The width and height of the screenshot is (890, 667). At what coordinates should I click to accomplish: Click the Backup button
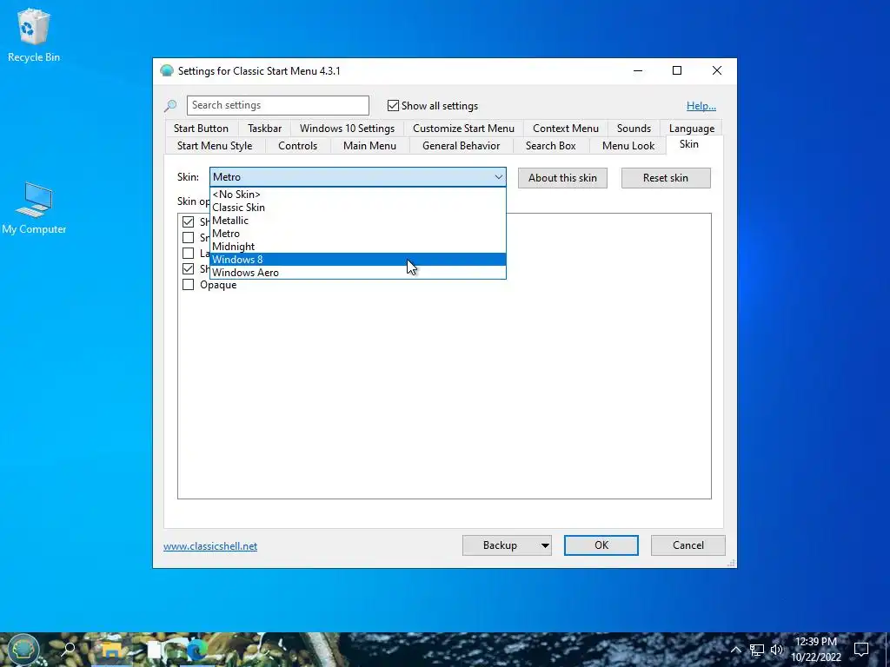coord(500,545)
